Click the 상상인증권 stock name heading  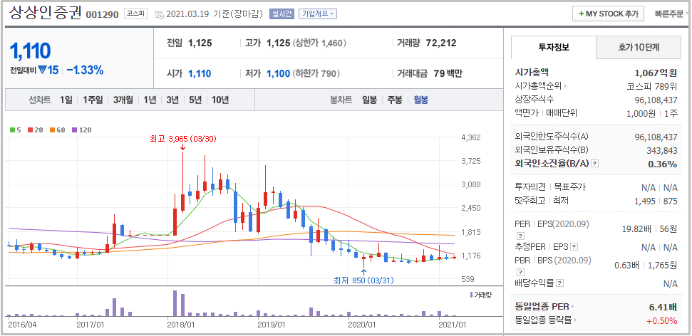coord(45,13)
